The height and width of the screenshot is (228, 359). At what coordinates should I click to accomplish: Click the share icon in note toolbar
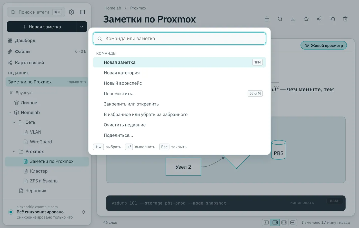coord(319,19)
